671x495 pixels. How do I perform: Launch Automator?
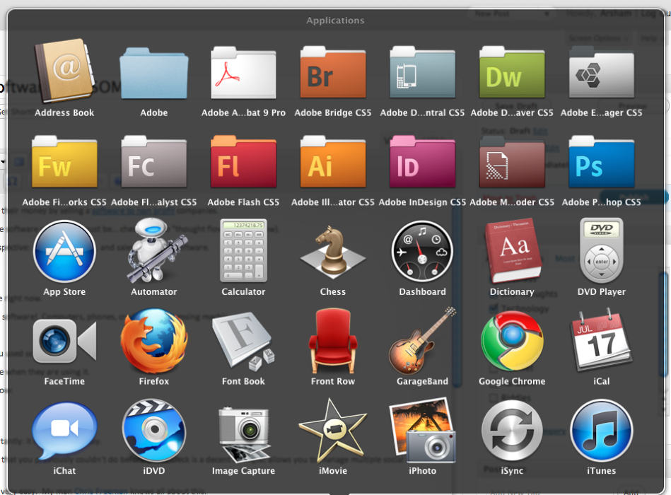click(153, 252)
